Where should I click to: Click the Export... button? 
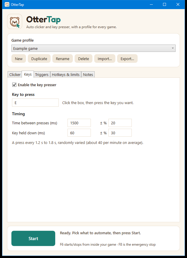click(127, 59)
